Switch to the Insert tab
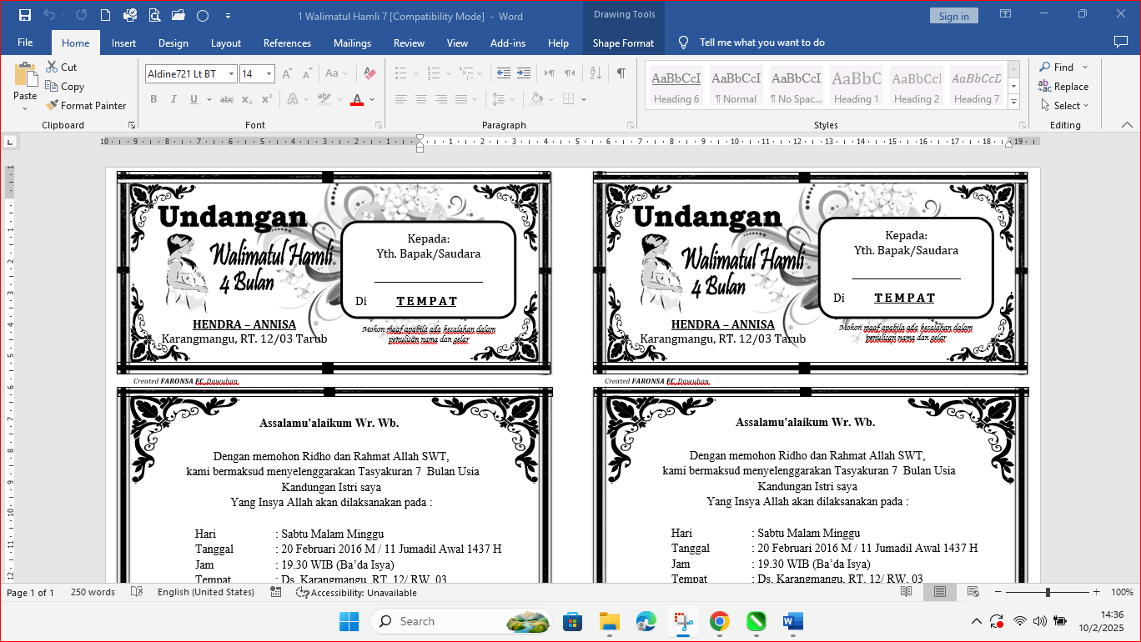1141x642 pixels. point(123,43)
